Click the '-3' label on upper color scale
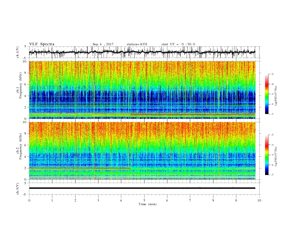 [272, 74]
